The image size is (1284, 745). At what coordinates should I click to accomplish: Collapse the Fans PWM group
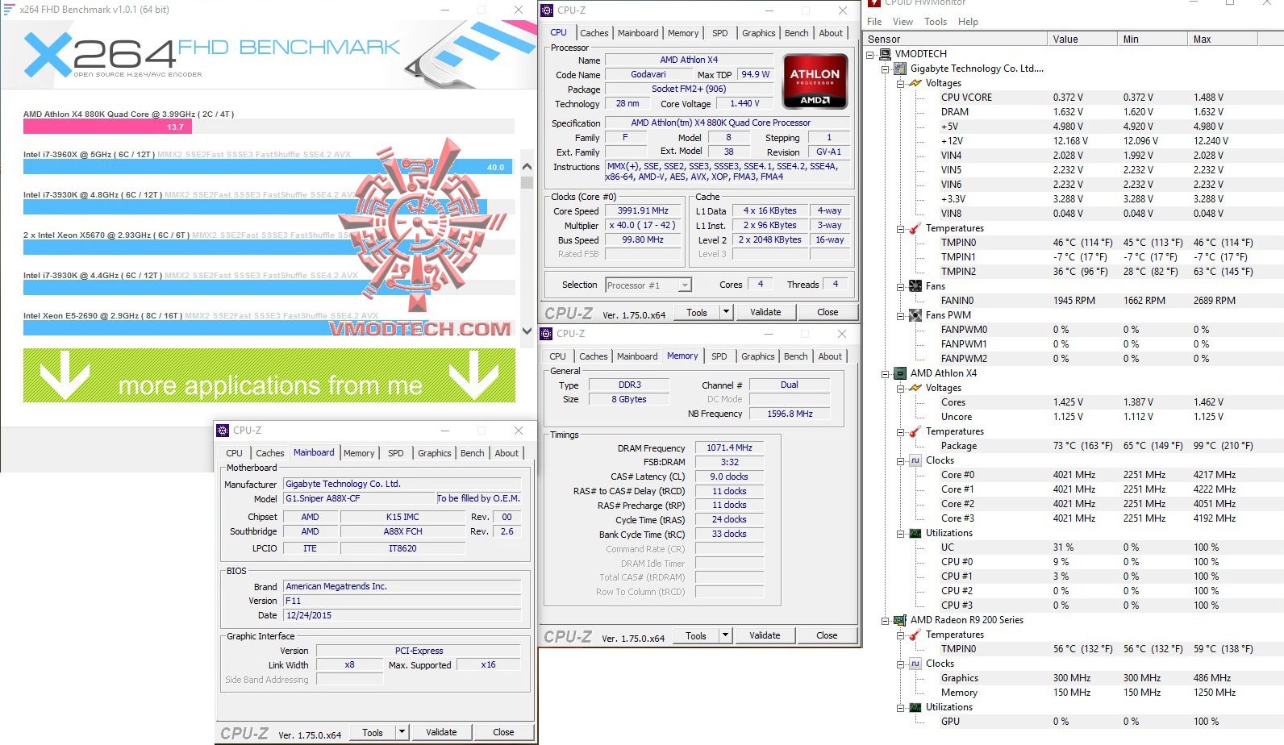[x=900, y=315]
